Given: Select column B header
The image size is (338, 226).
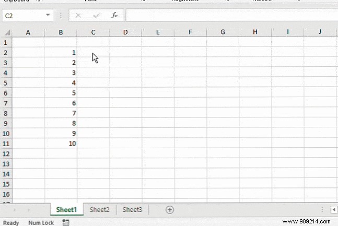Looking at the screenshot, I should point(61,32).
